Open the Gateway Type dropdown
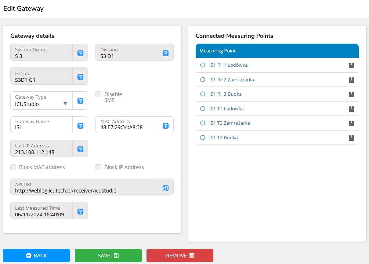This screenshot has width=369, height=264. [x=41, y=103]
